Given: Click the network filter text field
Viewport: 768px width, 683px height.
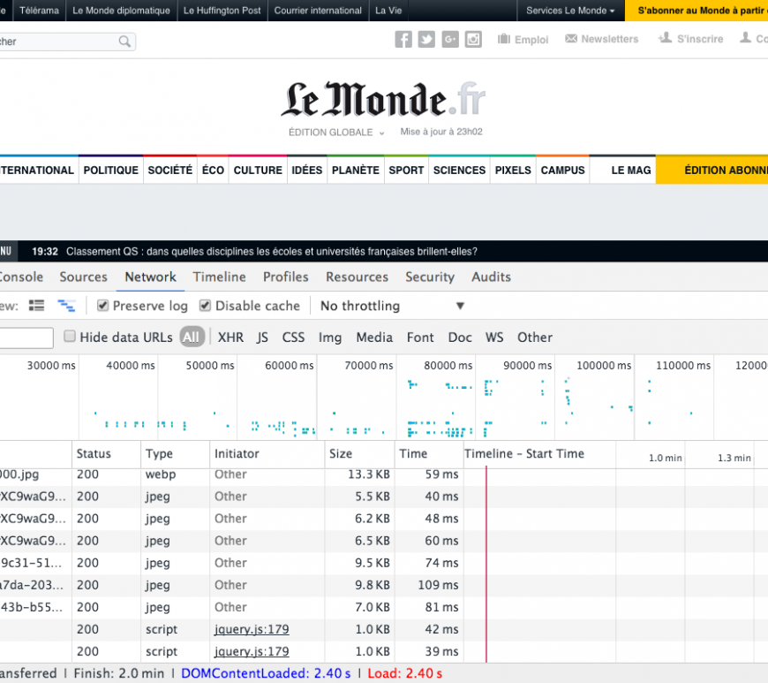Looking at the screenshot, I should click(26, 338).
